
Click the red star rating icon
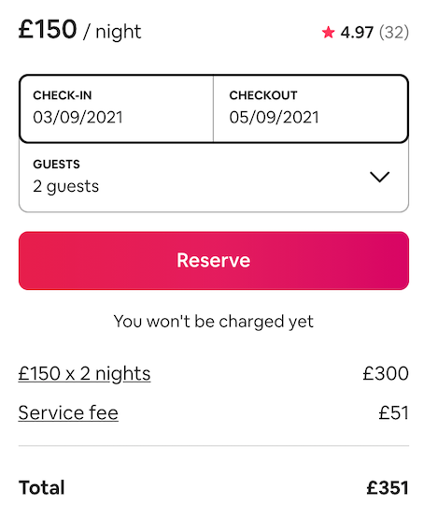[x=328, y=33]
